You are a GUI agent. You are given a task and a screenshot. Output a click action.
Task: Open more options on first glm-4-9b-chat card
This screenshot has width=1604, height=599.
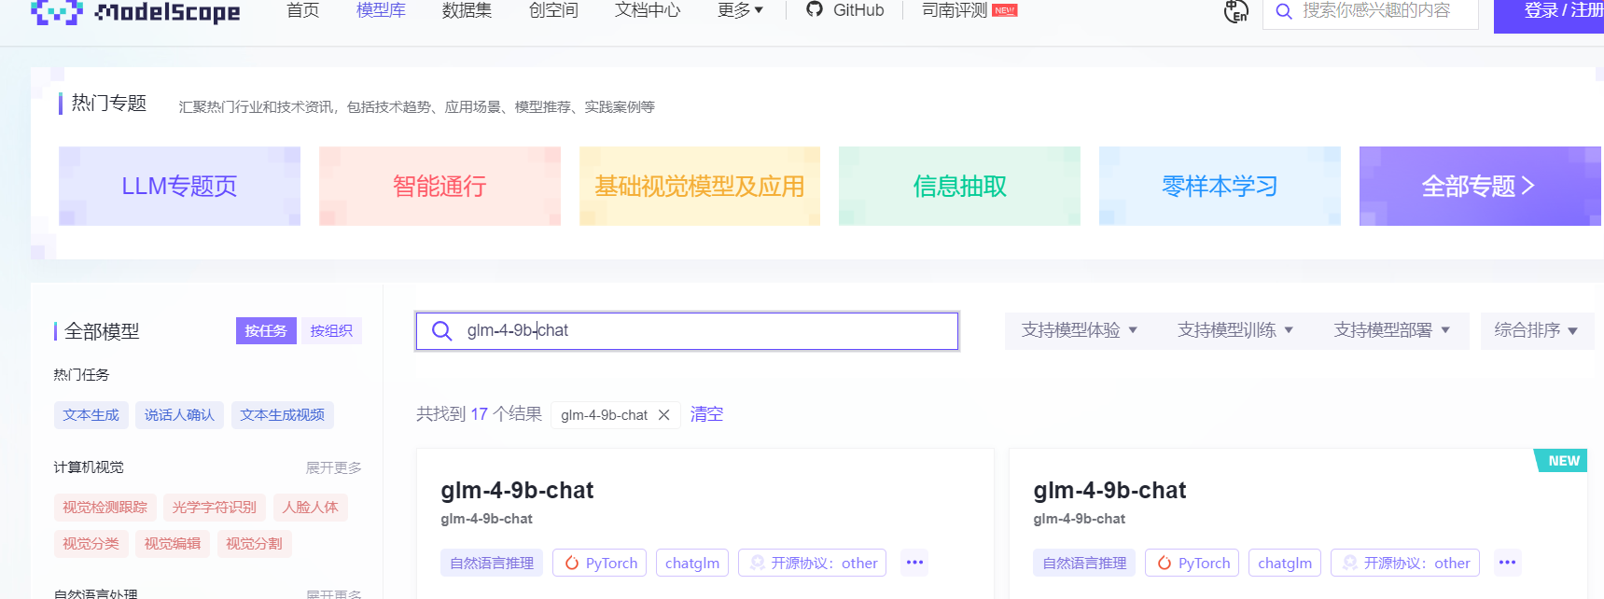(x=914, y=563)
